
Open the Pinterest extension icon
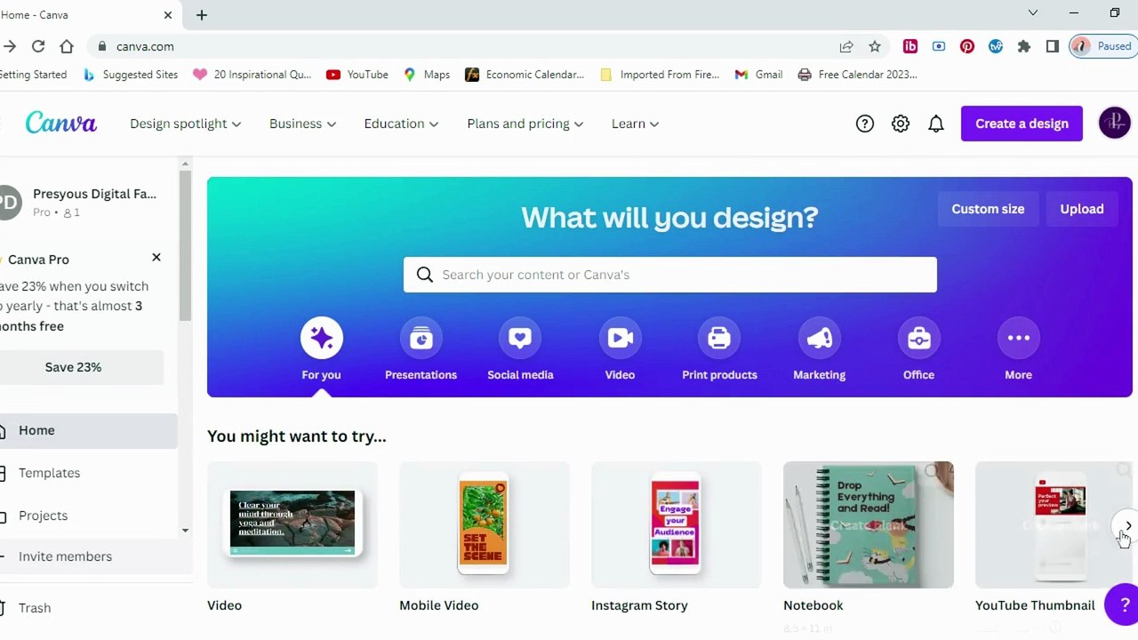pos(967,46)
